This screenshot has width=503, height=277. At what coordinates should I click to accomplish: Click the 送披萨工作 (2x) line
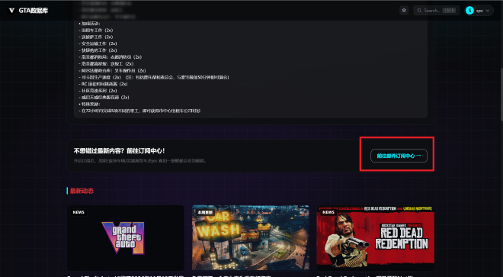pos(95,37)
